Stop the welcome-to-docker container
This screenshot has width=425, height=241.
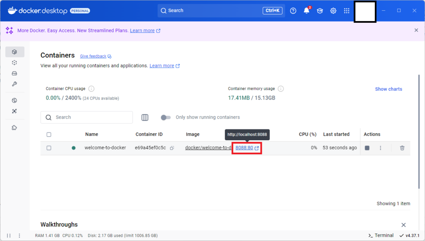coord(367,148)
